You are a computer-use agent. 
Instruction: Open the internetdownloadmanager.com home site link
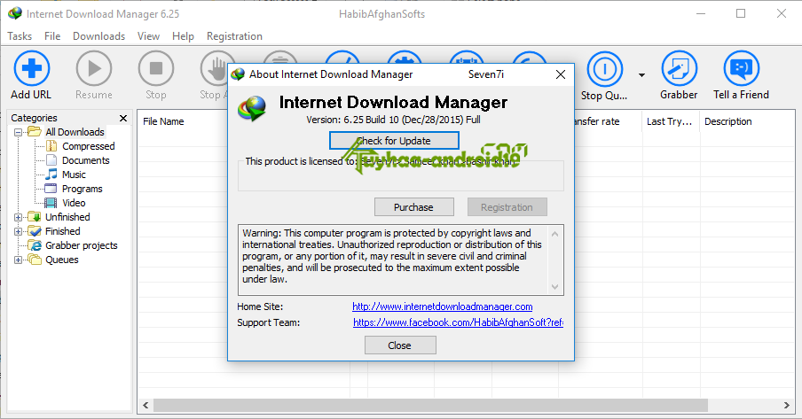(443, 306)
